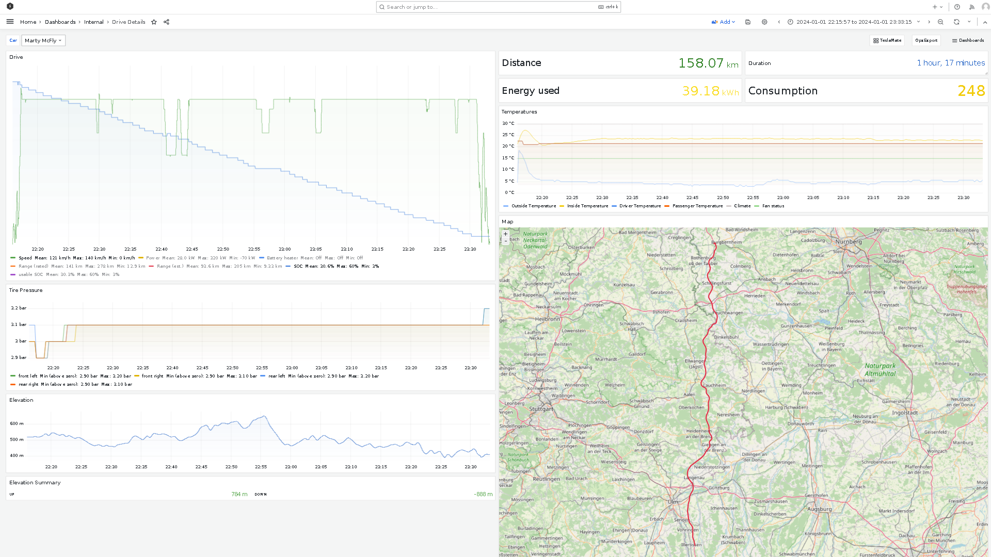Zoom out the time range

click(940, 22)
